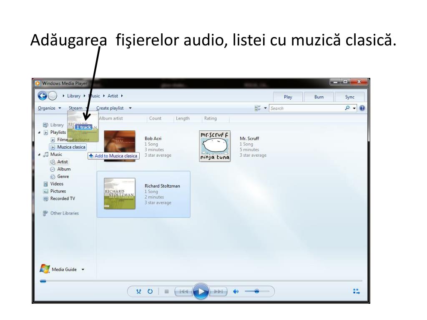Viewport: 427px width, 320px height.
Task: Mute the volume speaker icon
Action: pyautogui.click(x=236, y=291)
